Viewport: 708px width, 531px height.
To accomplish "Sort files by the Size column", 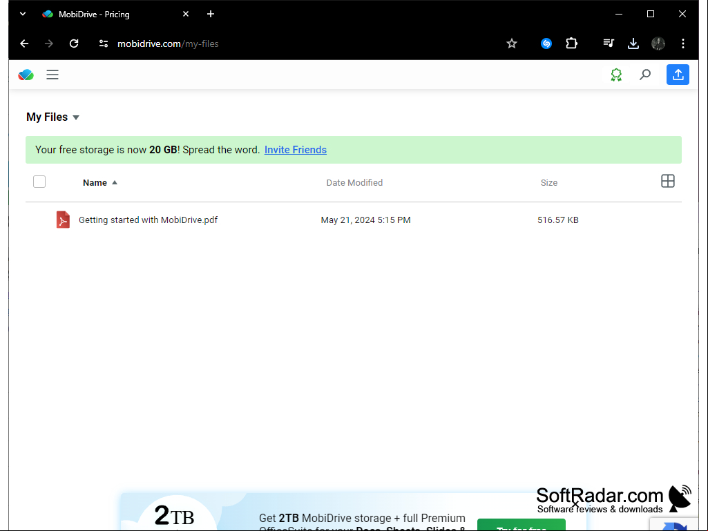I will 549,182.
